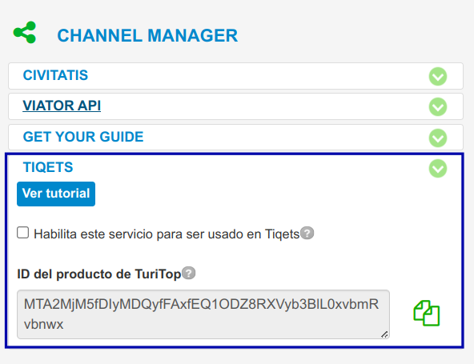Collapse the Tiqets section chevron

[x=438, y=169]
